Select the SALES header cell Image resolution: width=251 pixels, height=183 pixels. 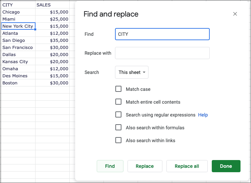click(x=52, y=5)
